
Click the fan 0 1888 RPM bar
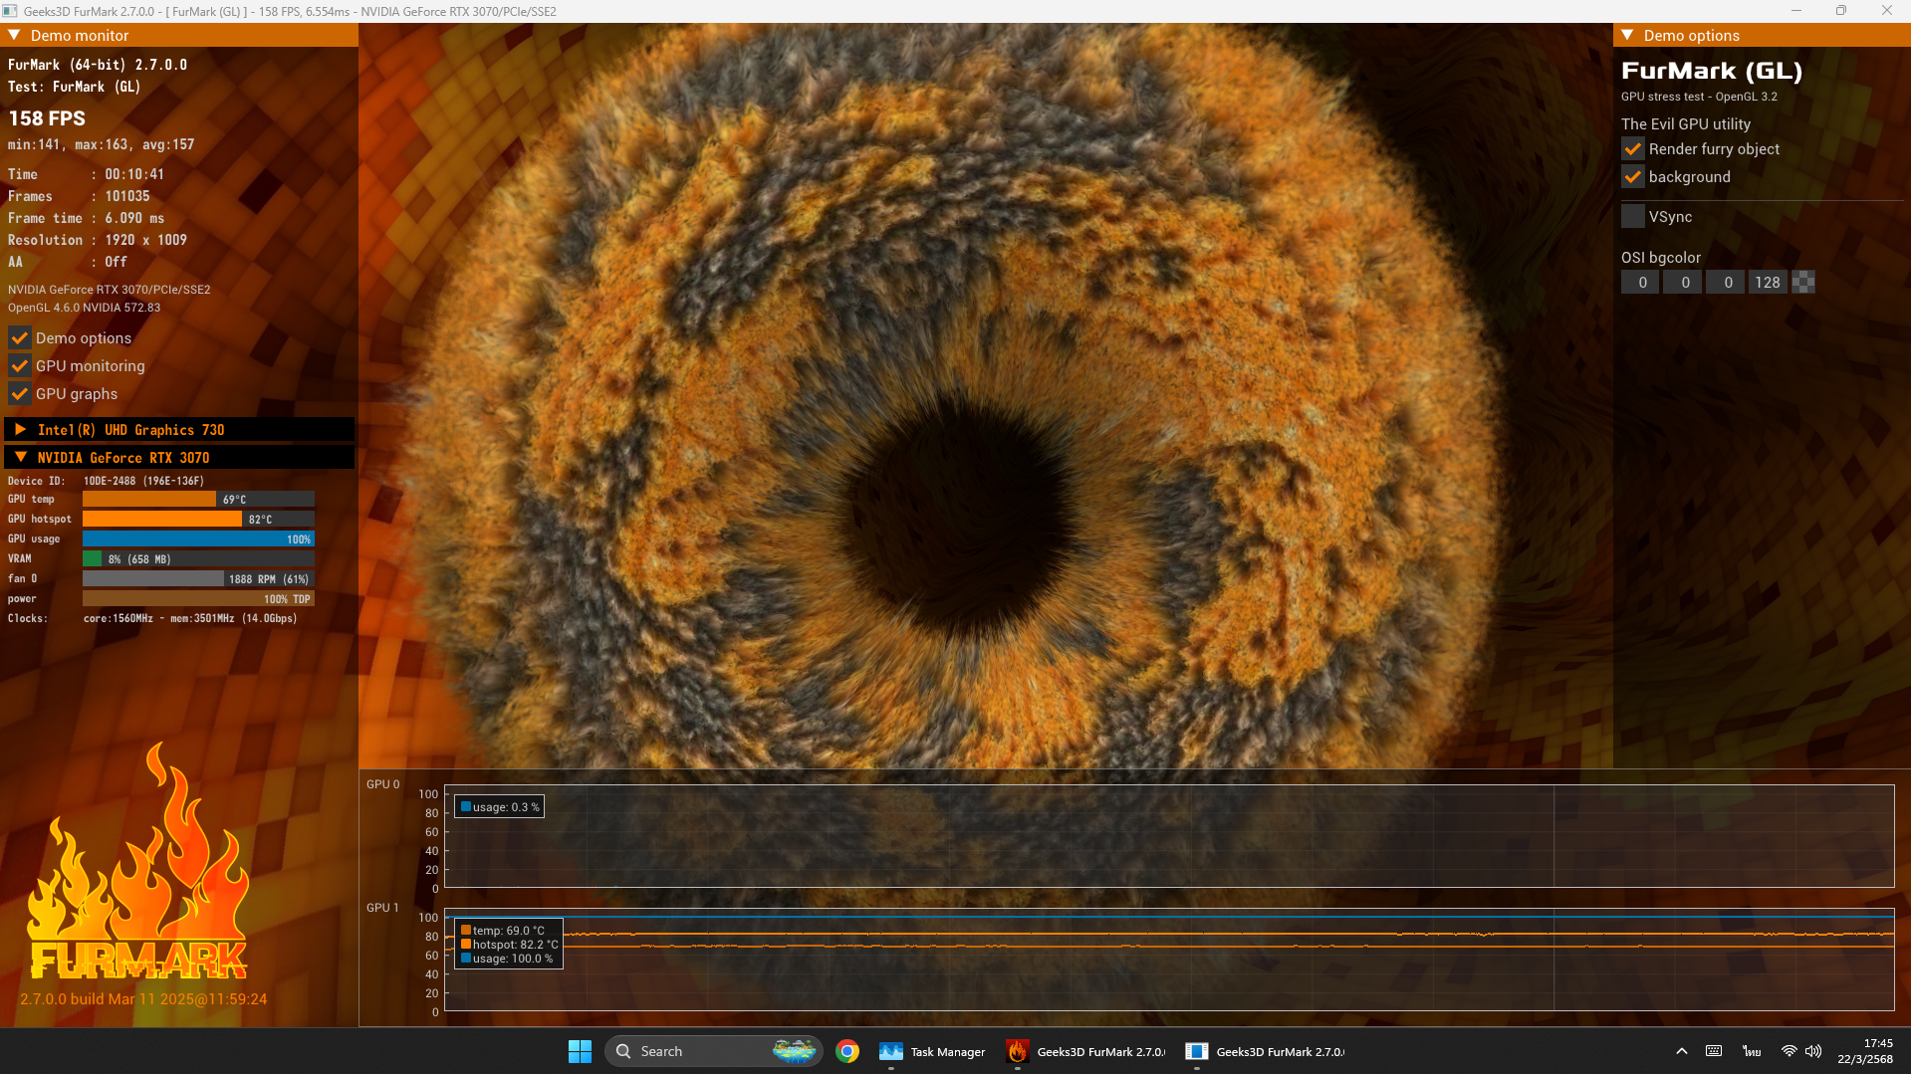(x=198, y=579)
